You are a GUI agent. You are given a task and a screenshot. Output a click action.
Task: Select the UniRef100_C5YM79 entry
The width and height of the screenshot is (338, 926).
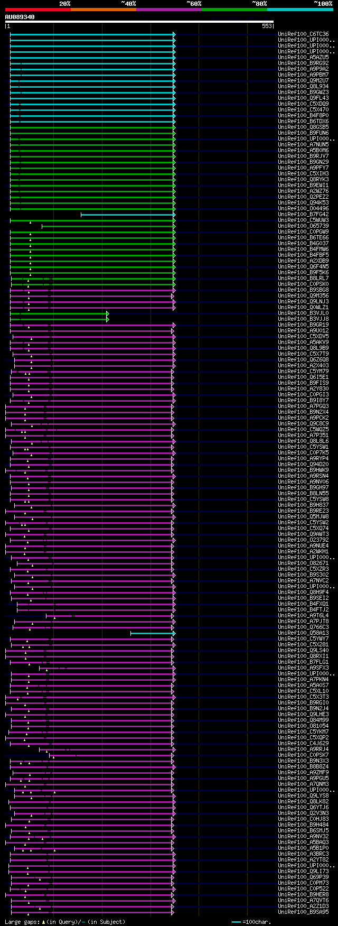[303, 372]
